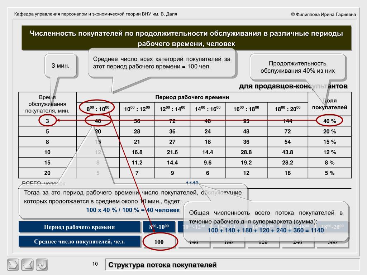367x275 pixels.
Task: Click the '15 %' share cell
Action: point(330,142)
